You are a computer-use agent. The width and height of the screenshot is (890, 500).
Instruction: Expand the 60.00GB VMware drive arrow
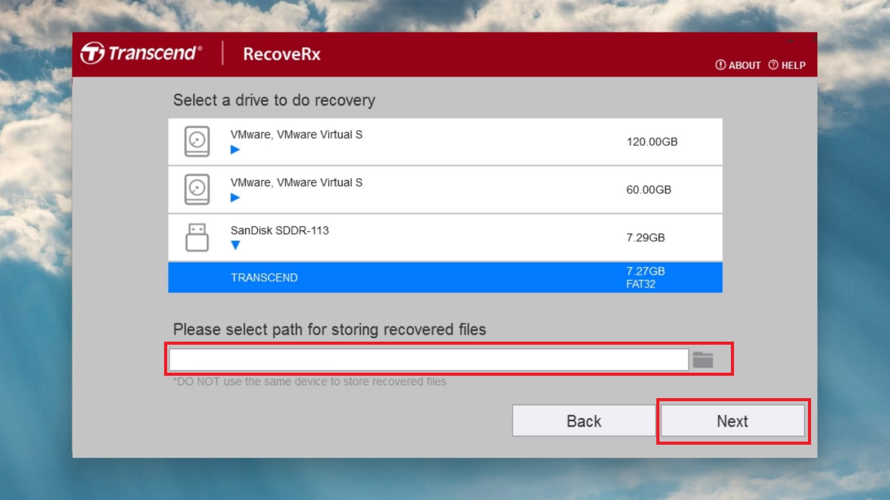pyautogui.click(x=235, y=198)
